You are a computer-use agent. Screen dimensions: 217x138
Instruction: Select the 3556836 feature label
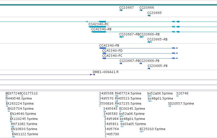point(106,104)
